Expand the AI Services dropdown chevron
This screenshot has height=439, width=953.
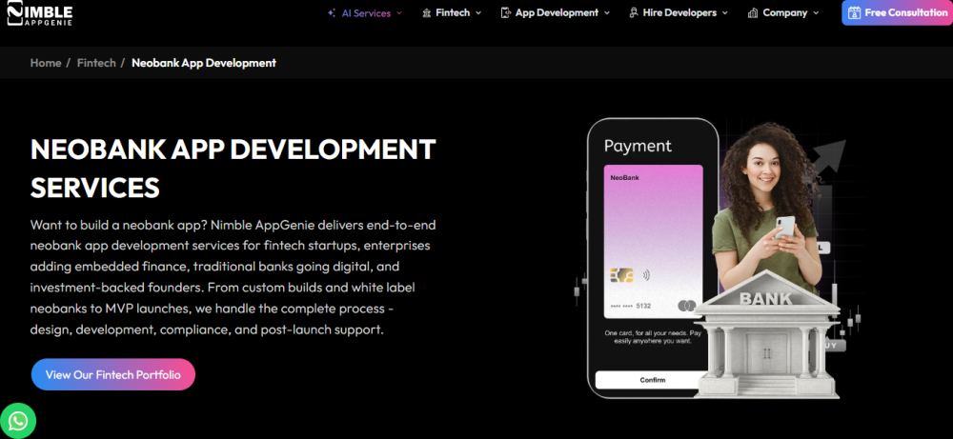[x=398, y=12]
